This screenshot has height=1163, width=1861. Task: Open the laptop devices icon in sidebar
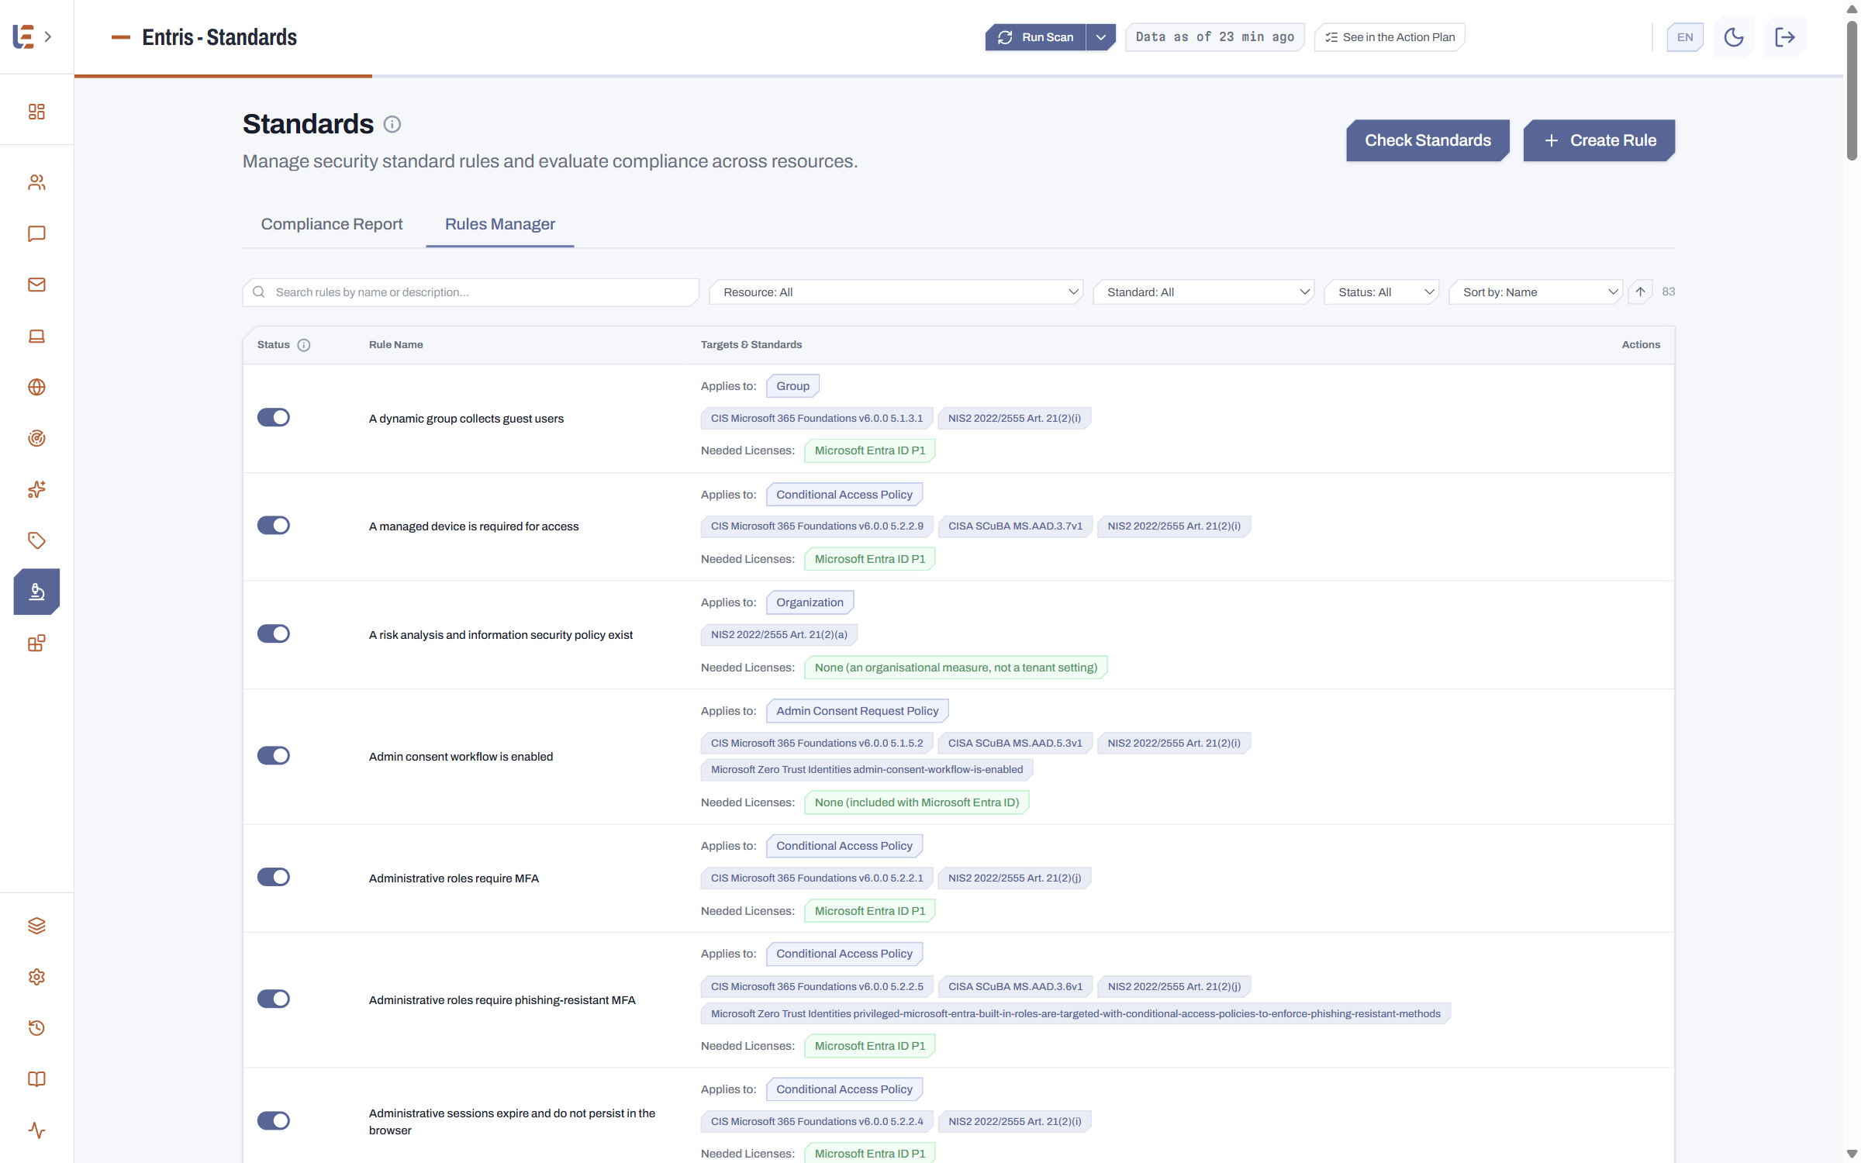pos(36,336)
